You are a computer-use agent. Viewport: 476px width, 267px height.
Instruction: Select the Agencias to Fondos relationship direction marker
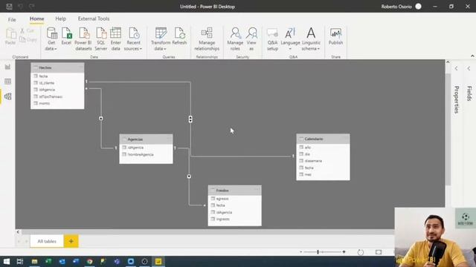[189, 177]
